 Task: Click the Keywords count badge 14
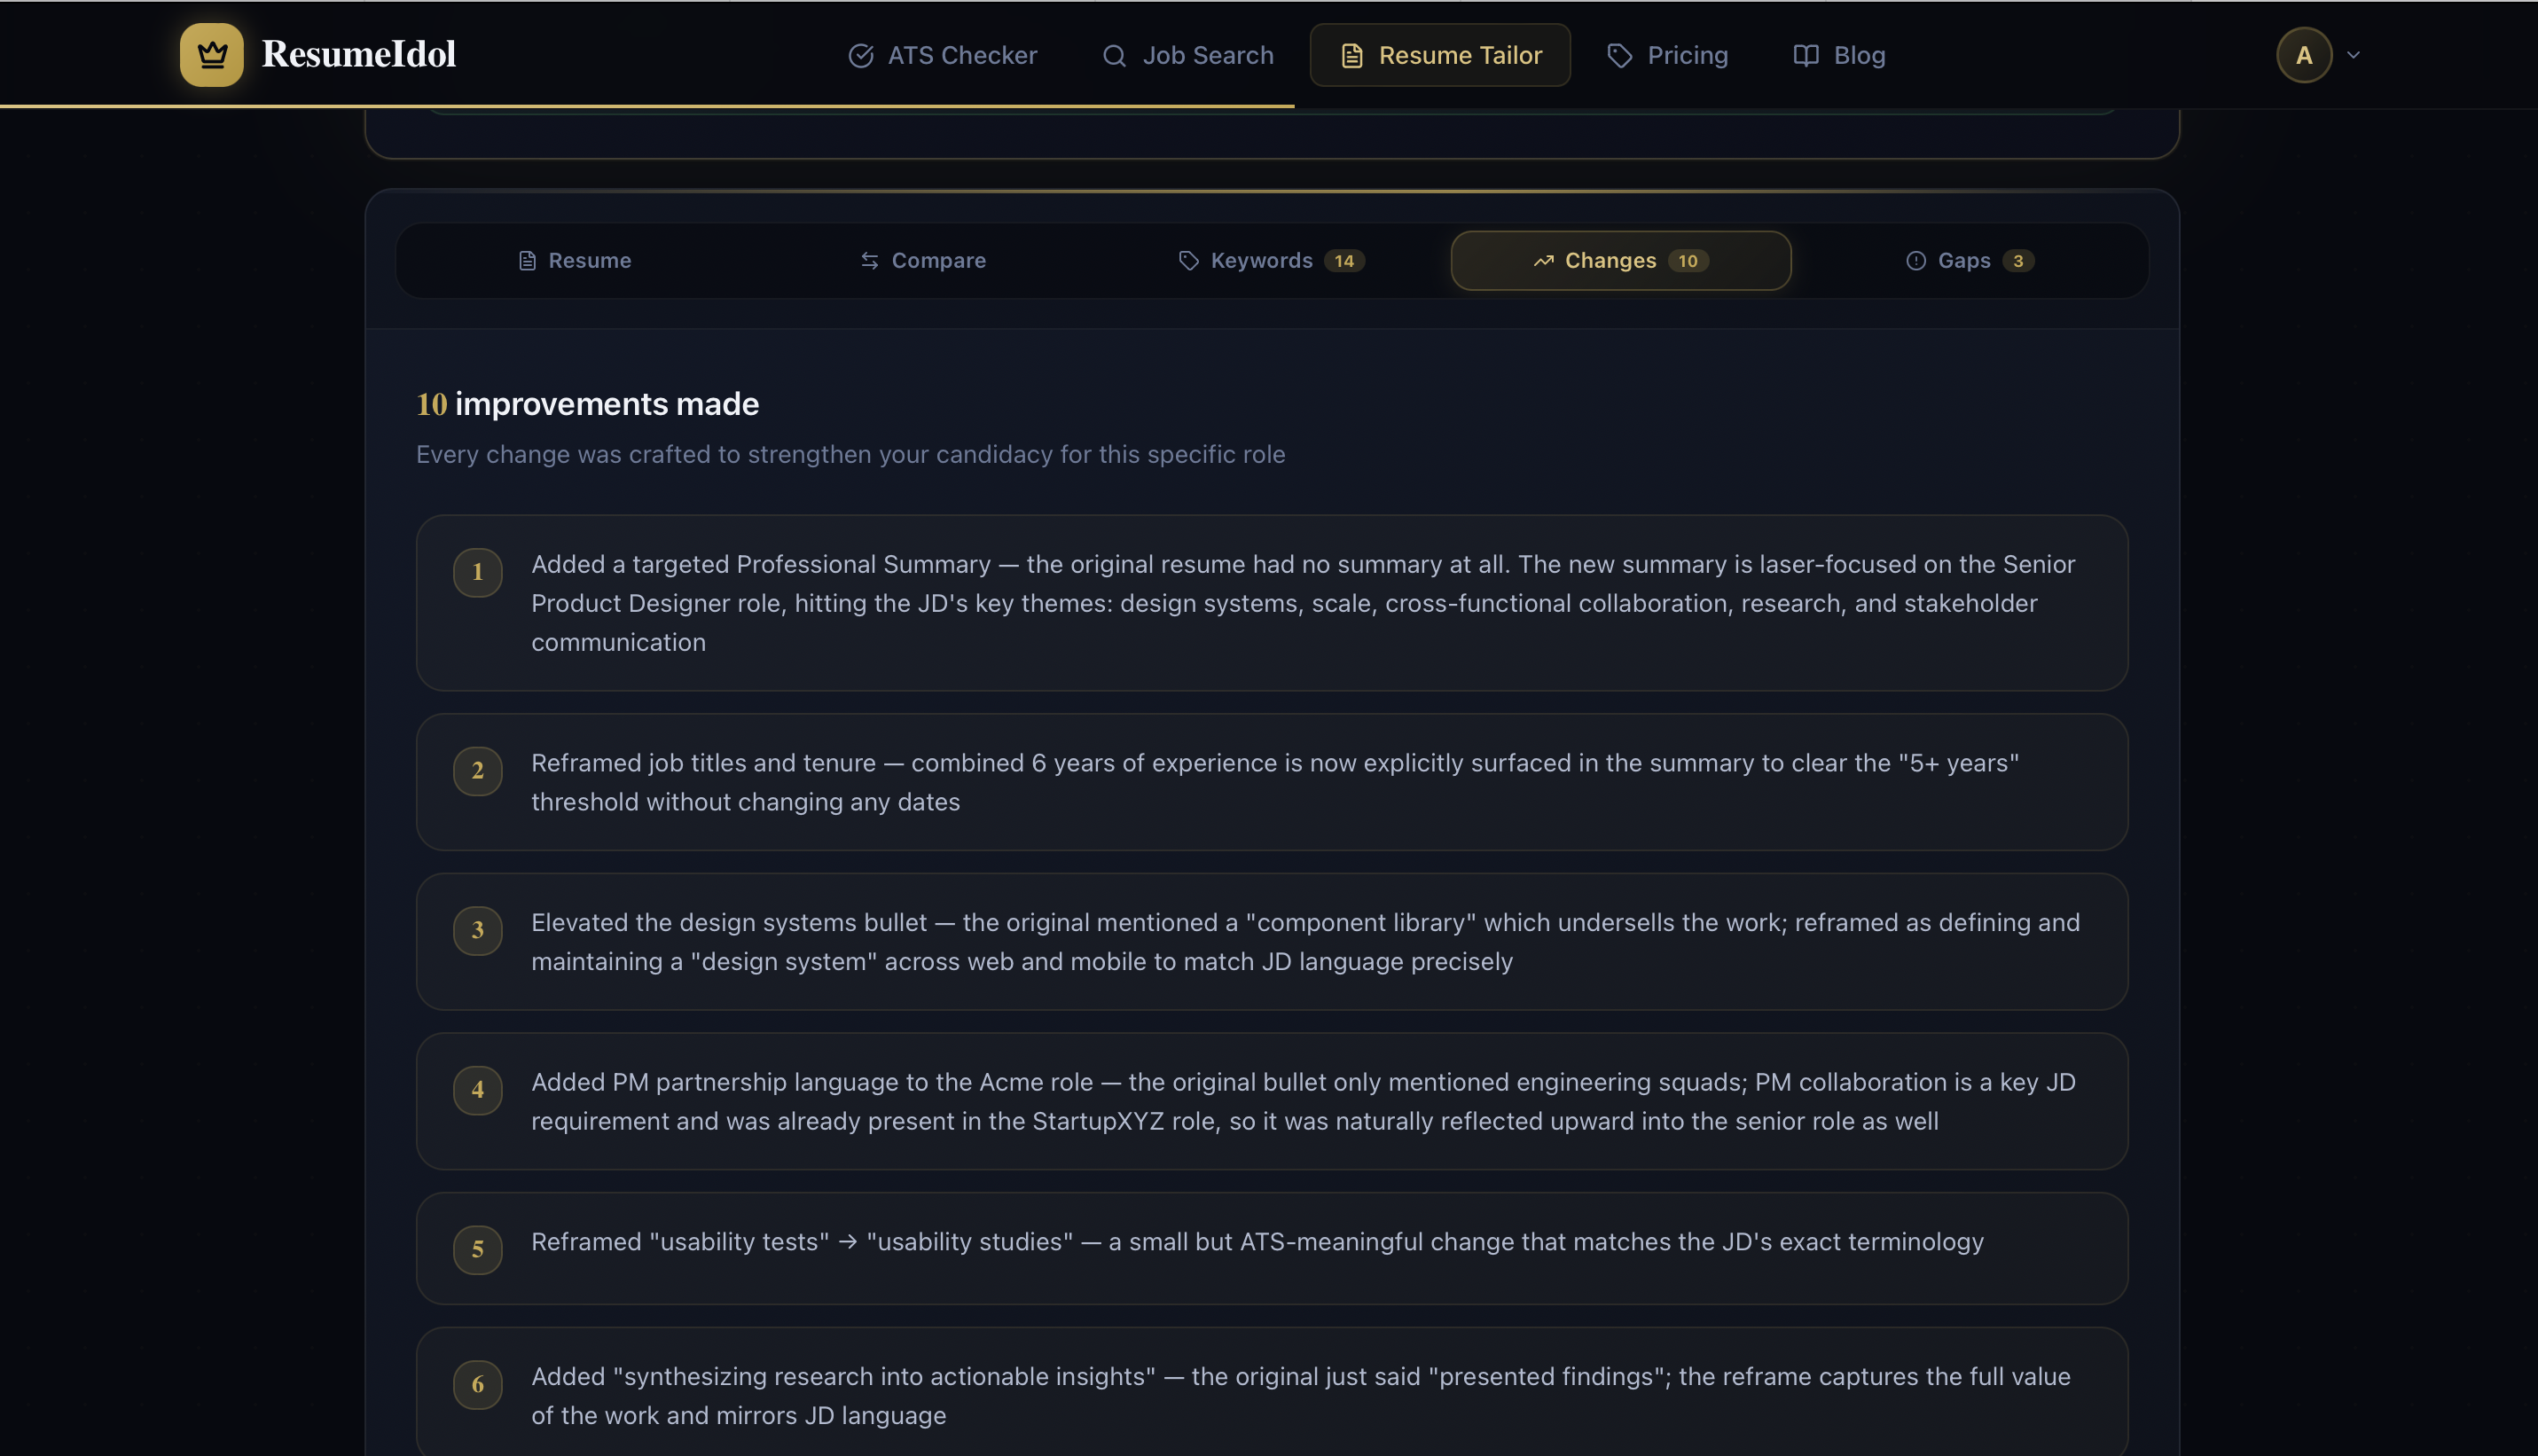coord(1343,260)
